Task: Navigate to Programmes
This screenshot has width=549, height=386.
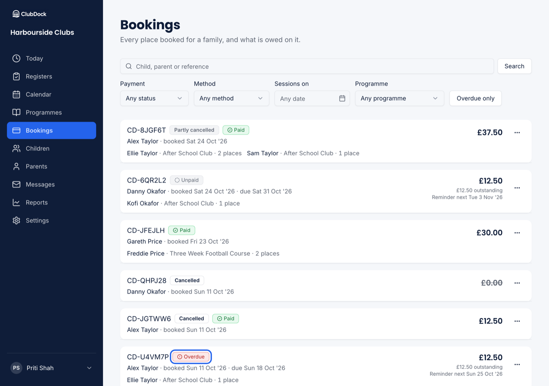Action: pyautogui.click(x=51, y=113)
